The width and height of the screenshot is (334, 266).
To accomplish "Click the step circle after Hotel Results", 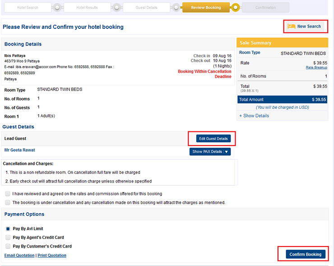I will (x=116, y=8).
